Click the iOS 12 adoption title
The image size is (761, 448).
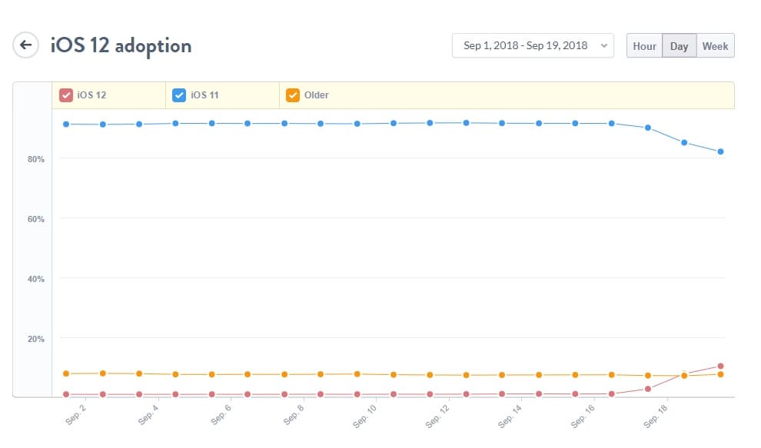click(x=121, y=45)
